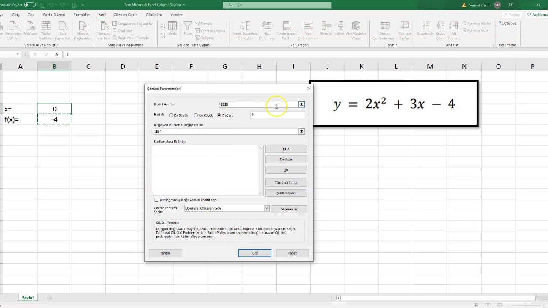Click the Web'den data import icon
The width and height of the screenshot is (548, 308).
pyautogui.click(x=30, y=30)
